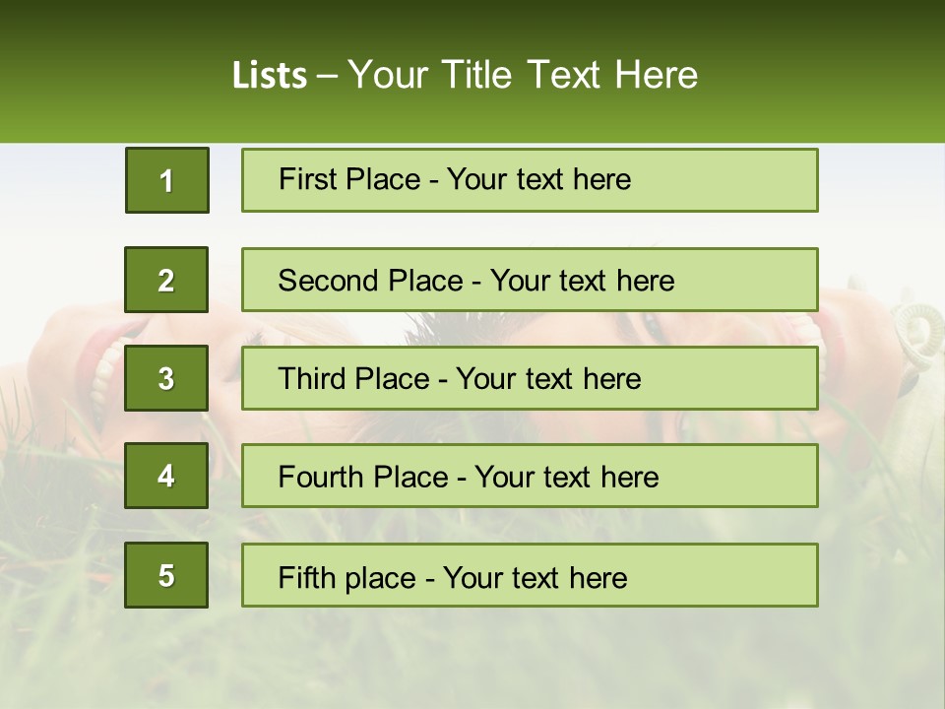
Task: Click the number 3 green box
Action: pyautogui.click(x=166, y=378)
